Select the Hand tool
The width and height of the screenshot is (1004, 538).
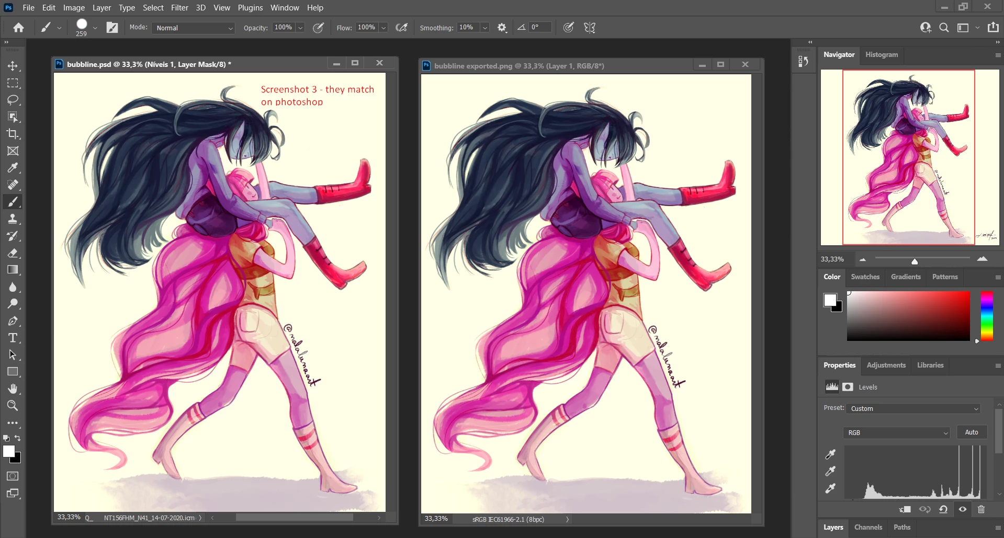click(x=13, y=388)
